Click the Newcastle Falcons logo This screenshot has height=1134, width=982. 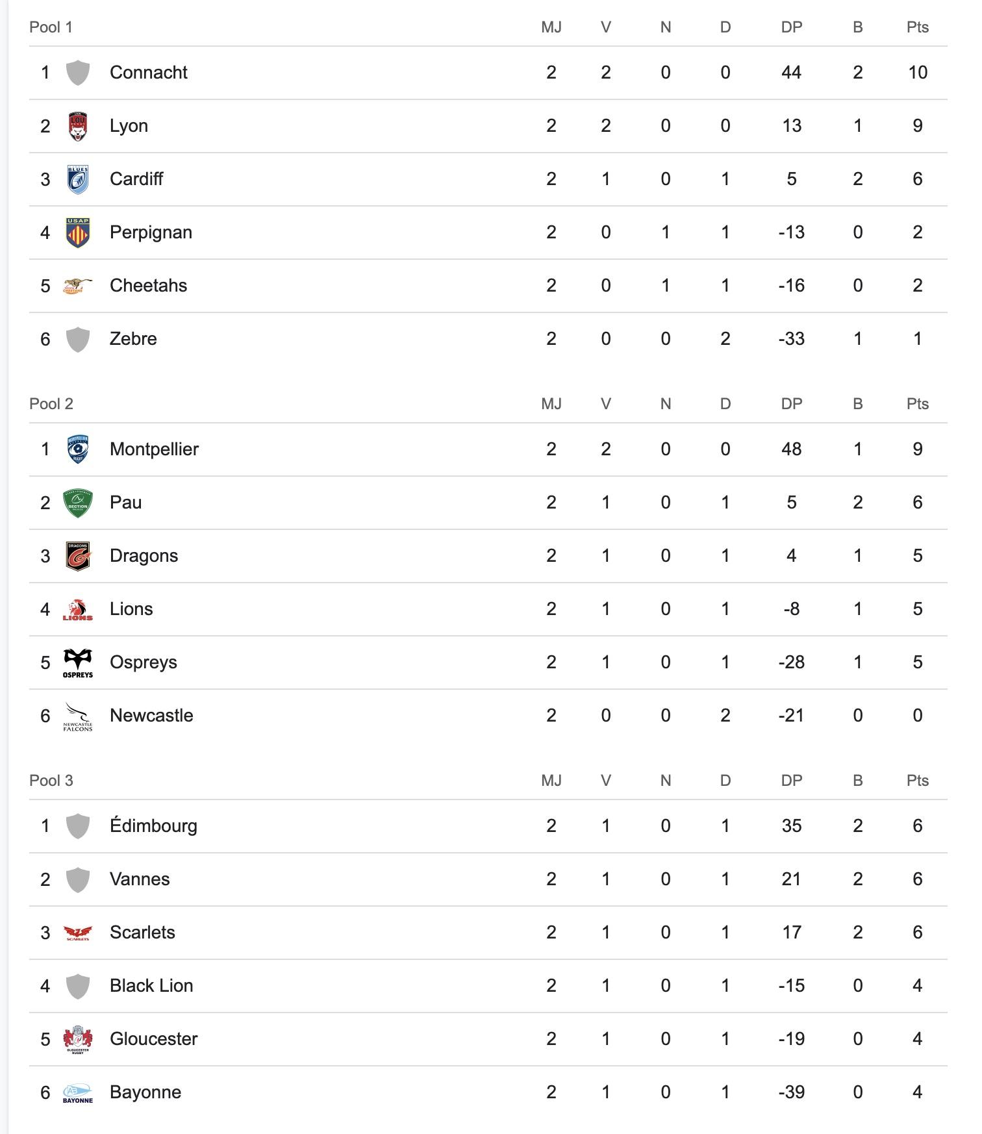click(x=78, y=716)
